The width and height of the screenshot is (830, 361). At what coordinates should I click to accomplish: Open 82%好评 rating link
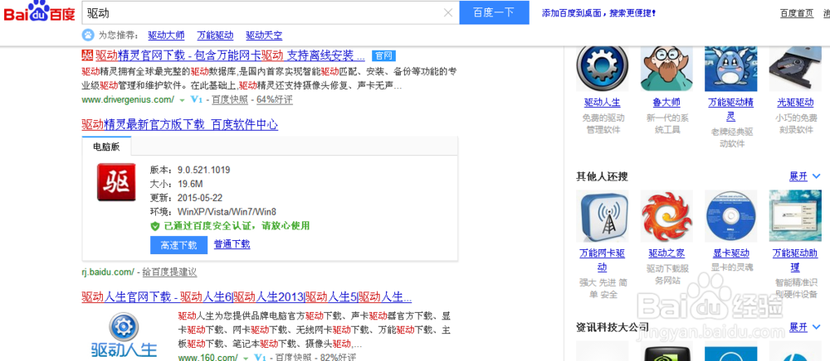point(338,358)
